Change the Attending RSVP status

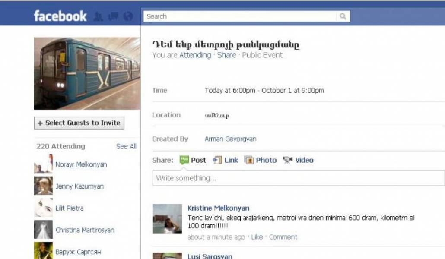(x=195, y=55)
